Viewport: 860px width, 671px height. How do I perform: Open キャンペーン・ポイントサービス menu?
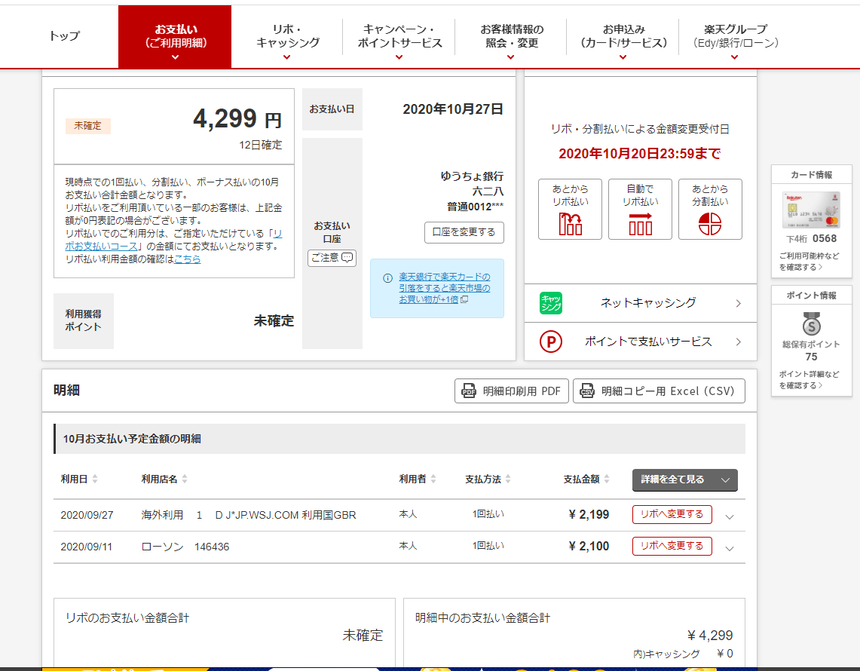tap(399, 37)
